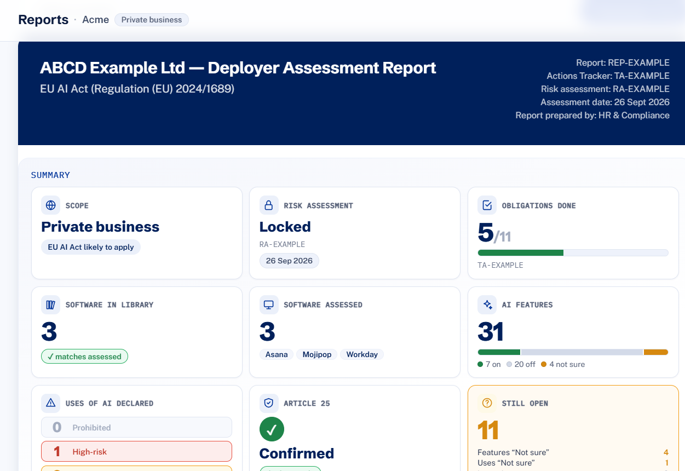
Task: Select the Workday software chip
Action: (x=362, y=354)
